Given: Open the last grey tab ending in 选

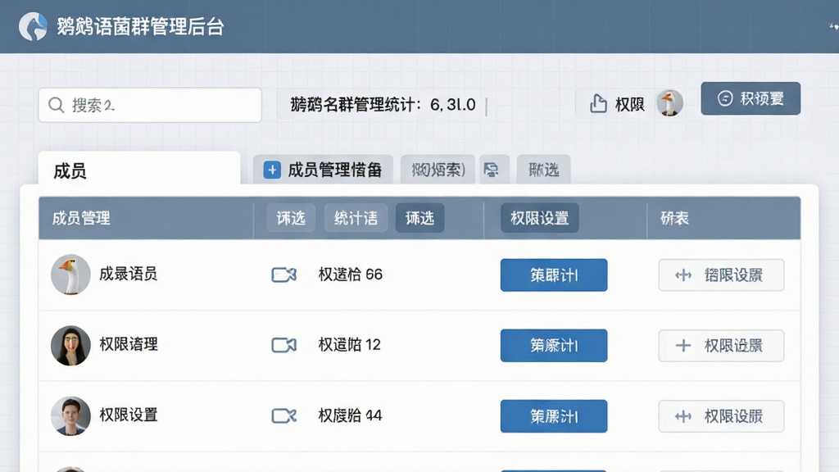Looking at the screenshot, I should (x=544, y=170).
